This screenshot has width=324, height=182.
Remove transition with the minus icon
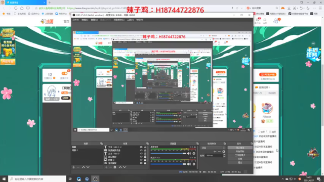pos(219,152)
